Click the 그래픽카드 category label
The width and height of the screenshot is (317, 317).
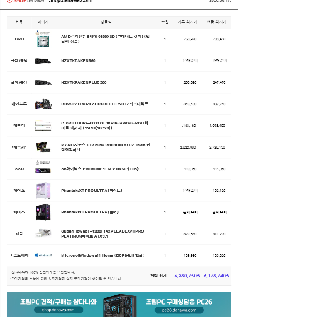click(19, 147)
